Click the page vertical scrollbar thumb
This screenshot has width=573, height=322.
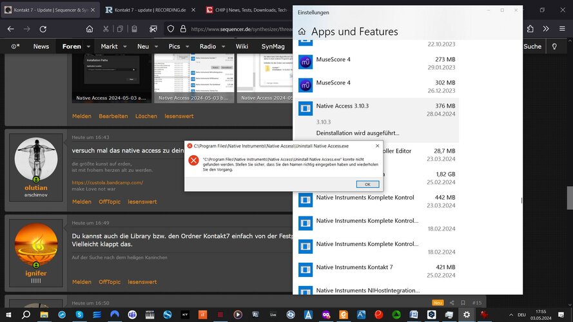pos(570,198)
